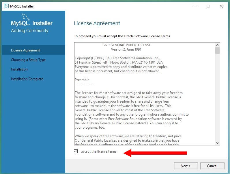
Task: Click the Adding Community subtitle
Action: click(29, 31)
